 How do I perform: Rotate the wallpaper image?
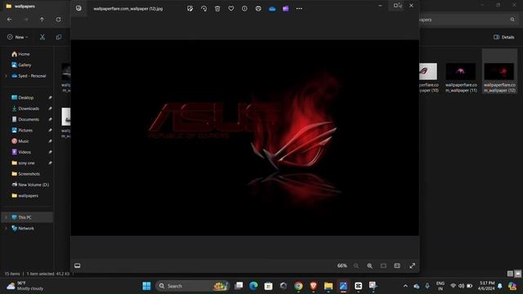coord(203,9)
